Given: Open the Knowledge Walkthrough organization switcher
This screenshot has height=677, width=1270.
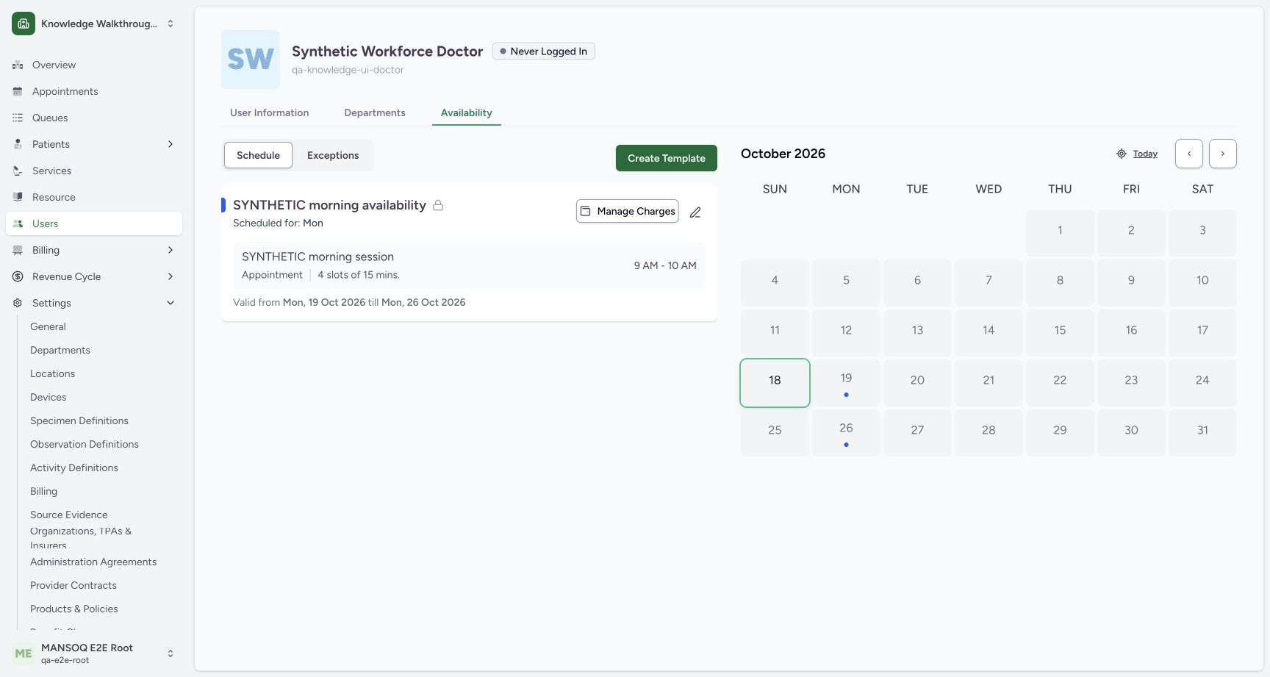Looking at the screenshot, I should click(94, 24).
